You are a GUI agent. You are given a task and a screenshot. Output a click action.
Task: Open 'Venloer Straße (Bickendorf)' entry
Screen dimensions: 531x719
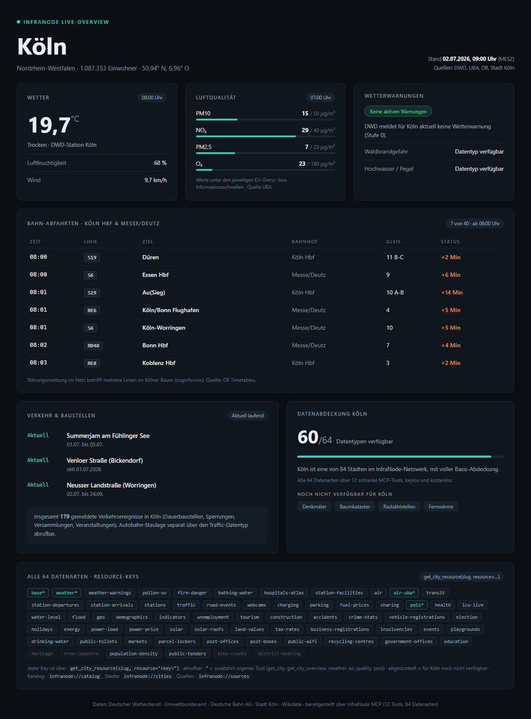[105, 460]
